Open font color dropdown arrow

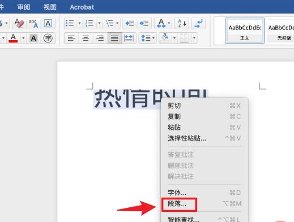coord(23,38)
